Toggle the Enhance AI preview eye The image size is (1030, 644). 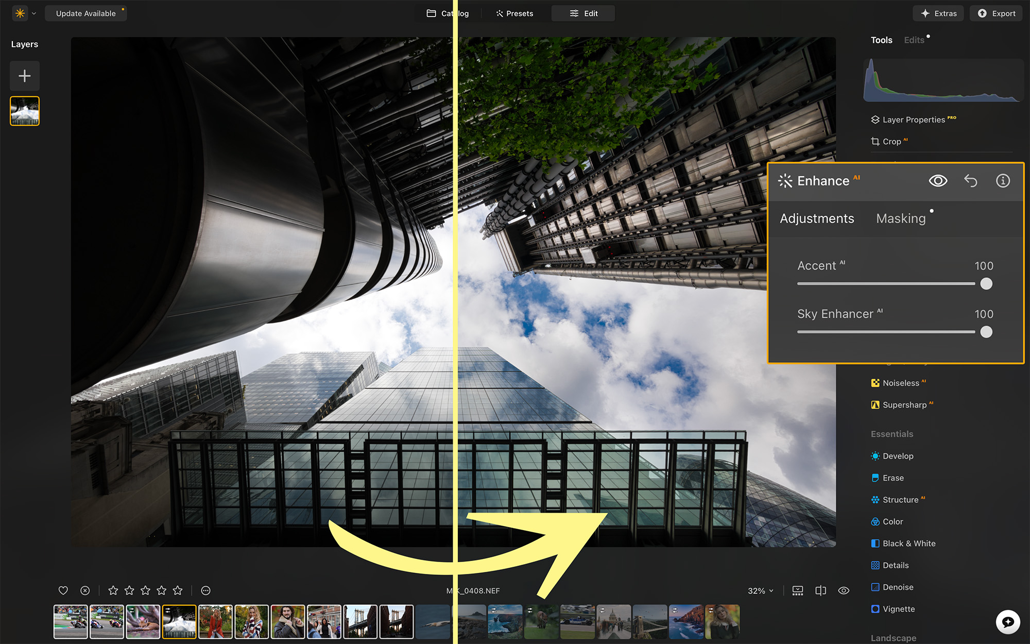937,181
